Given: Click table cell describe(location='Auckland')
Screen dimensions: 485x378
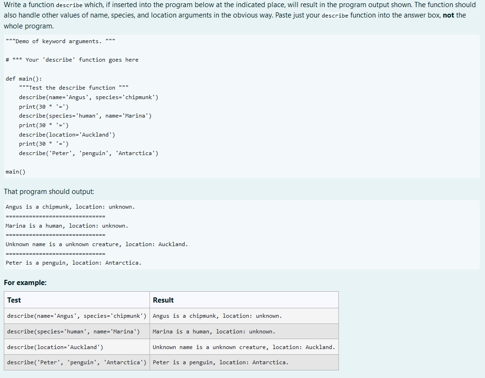Looking at the screenshot, I should 77,347.
